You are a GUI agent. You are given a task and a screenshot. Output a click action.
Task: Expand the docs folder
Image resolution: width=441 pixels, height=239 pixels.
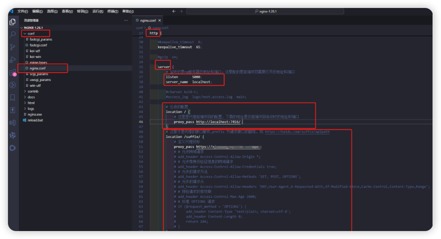[x=76, y=97]
